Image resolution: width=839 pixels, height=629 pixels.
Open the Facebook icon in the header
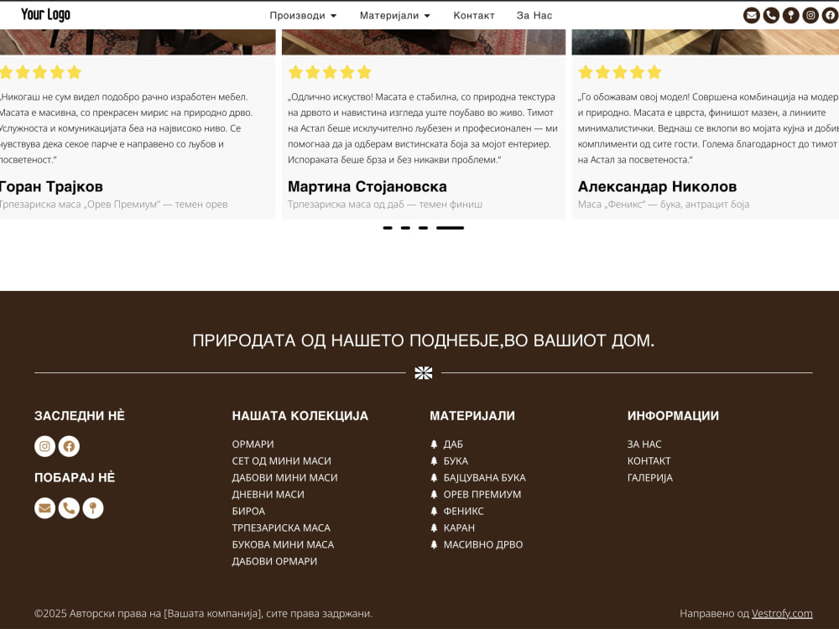pos(831,15)
